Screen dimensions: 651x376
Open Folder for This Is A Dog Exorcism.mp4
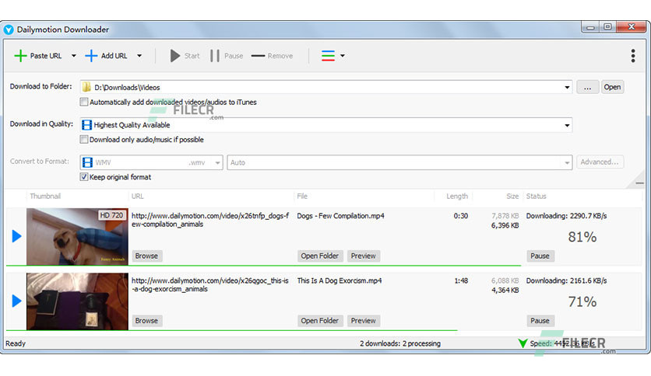click(x=320, y=321)
